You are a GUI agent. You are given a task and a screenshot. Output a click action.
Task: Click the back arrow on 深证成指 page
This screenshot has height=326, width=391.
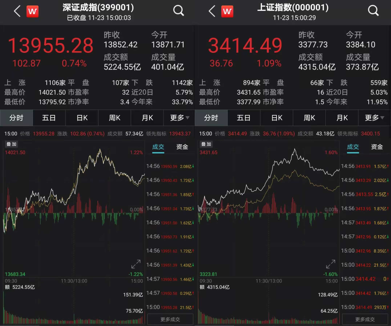point(17,11)
